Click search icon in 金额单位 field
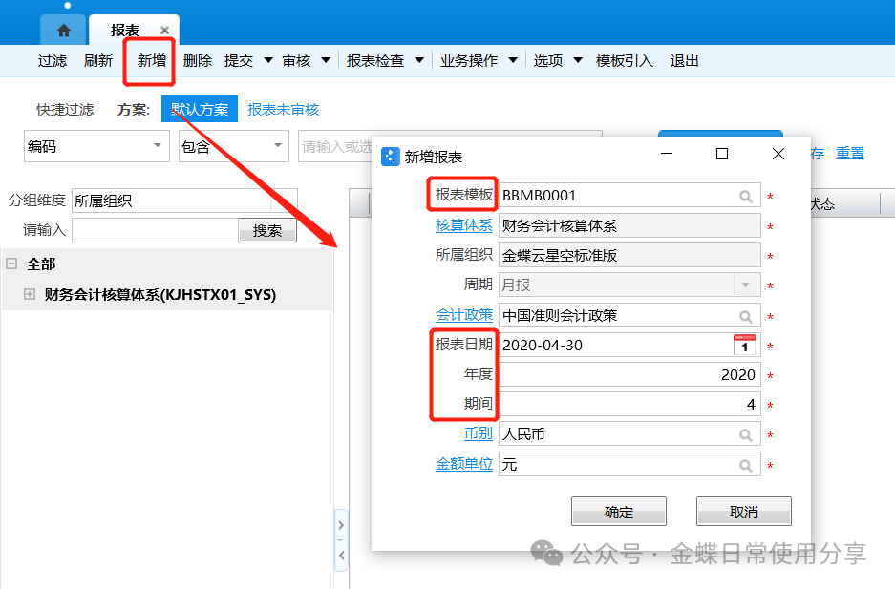This screenshot has width=895, height=589. tap(745, 465)
